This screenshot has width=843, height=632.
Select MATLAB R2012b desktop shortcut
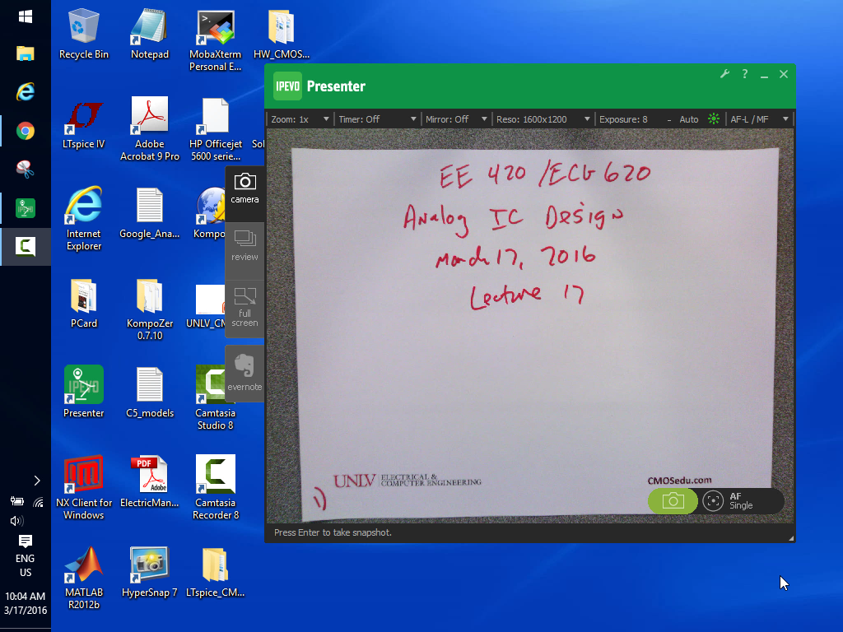click(84, 578)
